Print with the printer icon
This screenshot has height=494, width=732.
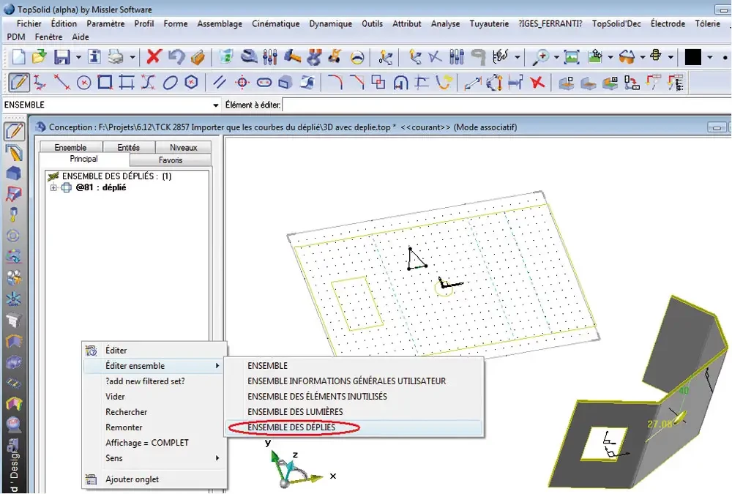116,57
